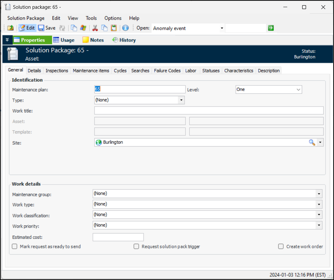
Task: Click the Save button
Action: click(47, 28)
